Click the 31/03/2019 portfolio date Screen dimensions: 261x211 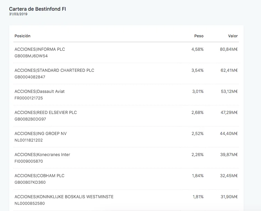point(18,15)
